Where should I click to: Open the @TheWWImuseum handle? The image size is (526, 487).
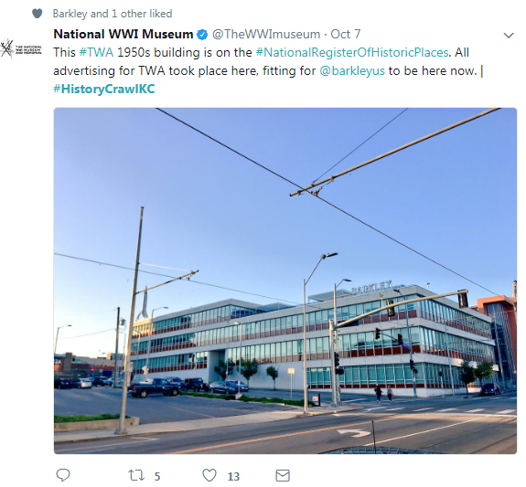266,34
